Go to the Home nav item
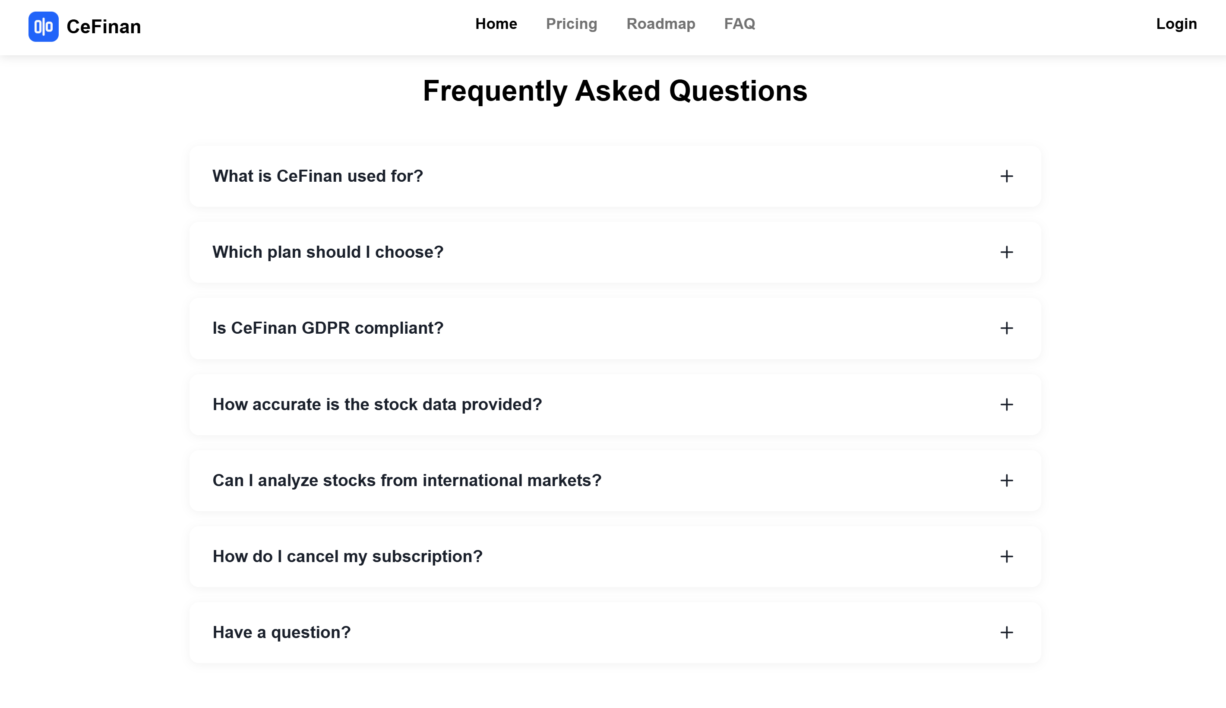Image resolution: width=1226 pixels, height=708 pixels. click(x=496, y=24)
